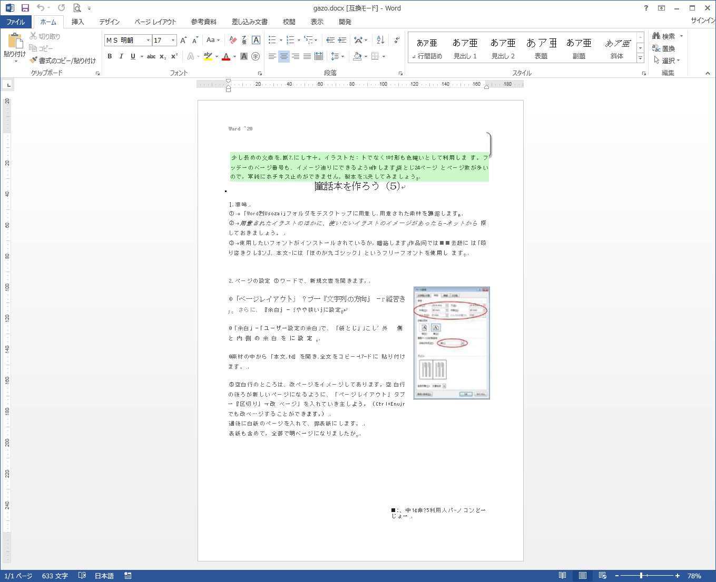Image resolution: width=716 pixels, height=582 pixels.
Task: Click the Save icon in quick access toolbar
Action: (25, 8)
